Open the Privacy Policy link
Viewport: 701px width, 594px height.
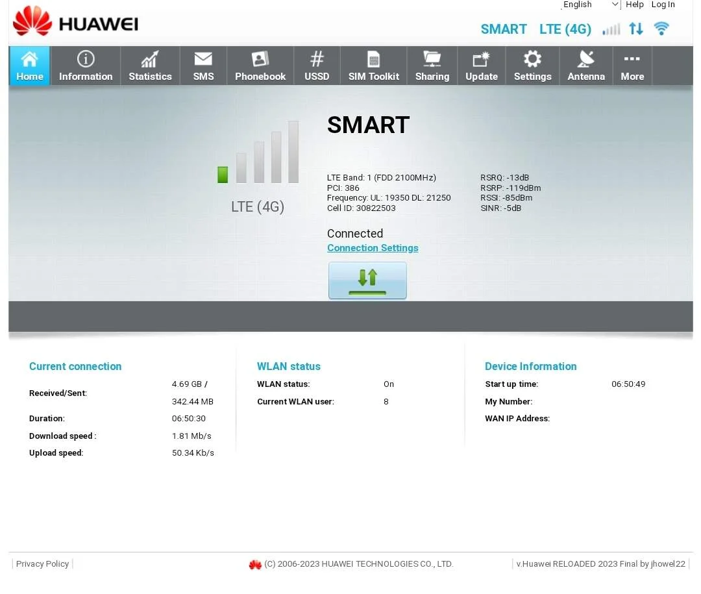click(x=42, y=563)
